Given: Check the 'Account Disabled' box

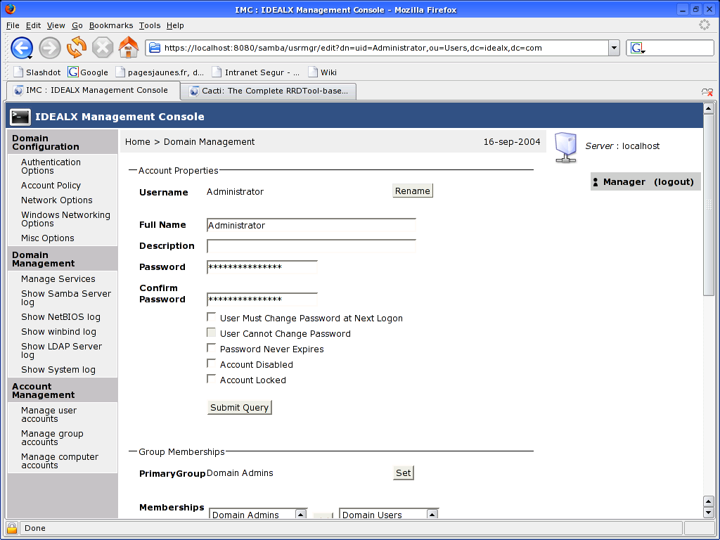Looking at the screenshot, I should click(x=212, y=364).
